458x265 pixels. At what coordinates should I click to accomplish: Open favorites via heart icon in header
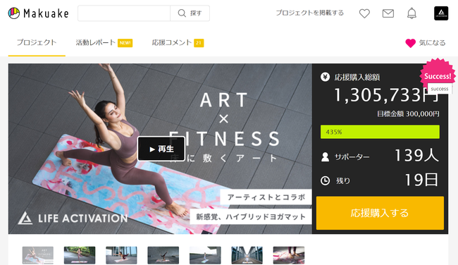[x=364, y=13]
